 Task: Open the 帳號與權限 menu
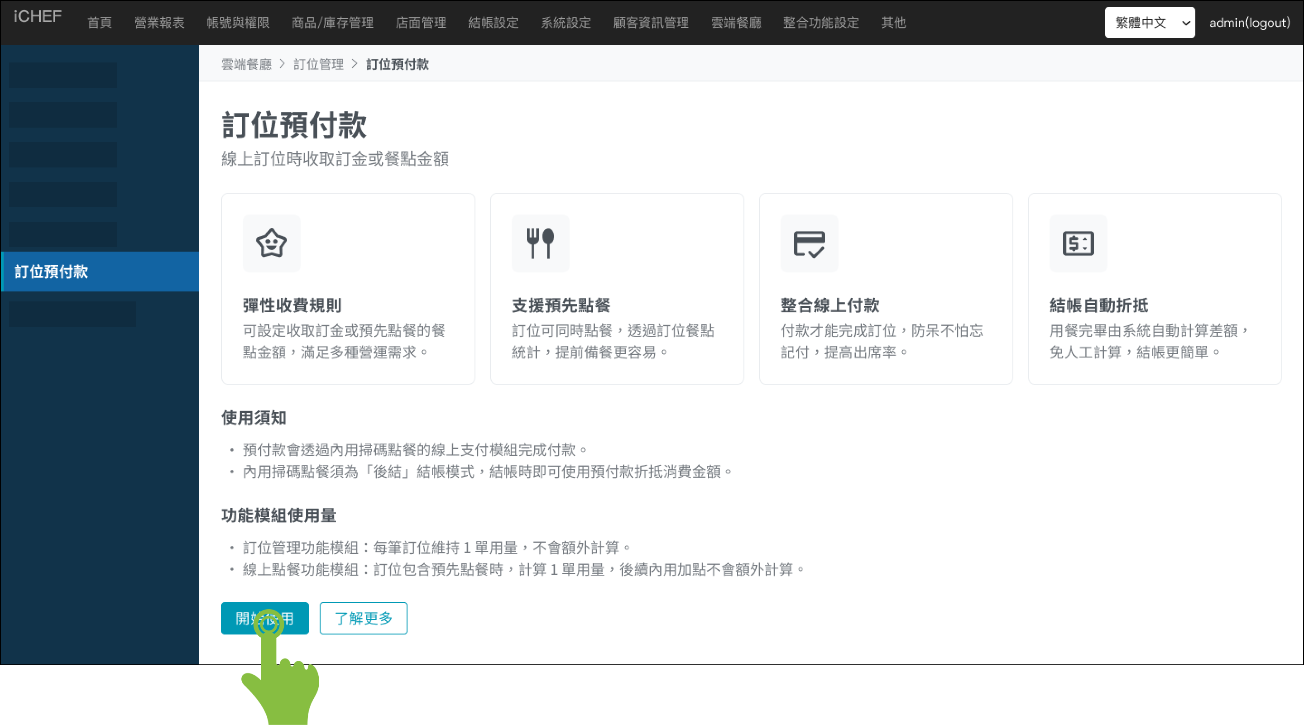point(238,23)
